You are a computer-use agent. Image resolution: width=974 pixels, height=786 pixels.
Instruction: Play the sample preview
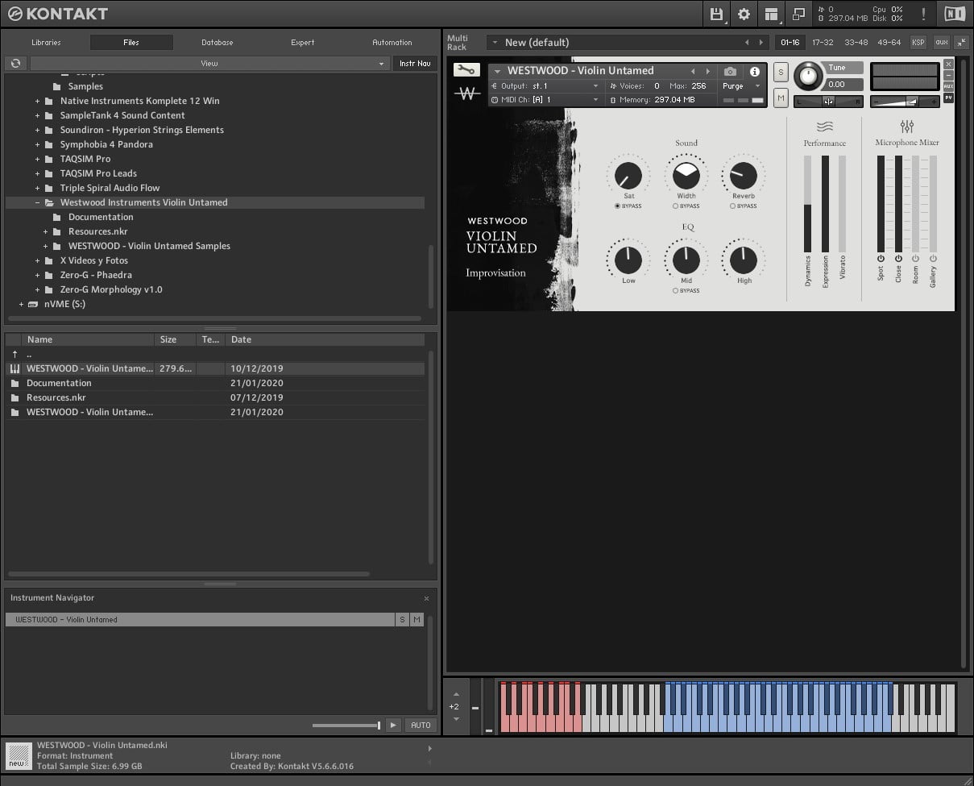392,726
